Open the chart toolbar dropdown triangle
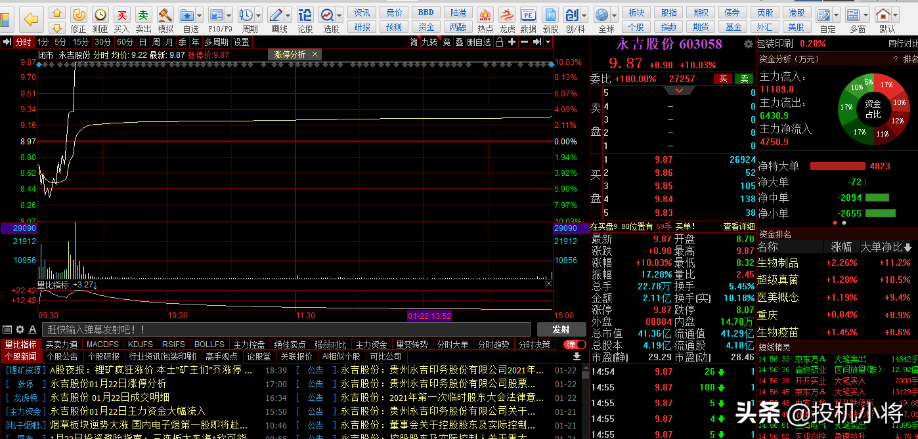918x439 pixels. click(x=548, y=42)
